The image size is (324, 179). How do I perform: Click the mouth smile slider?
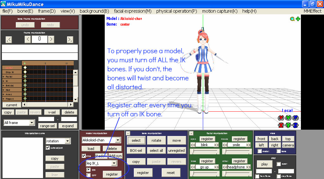(x=237, y=151)
